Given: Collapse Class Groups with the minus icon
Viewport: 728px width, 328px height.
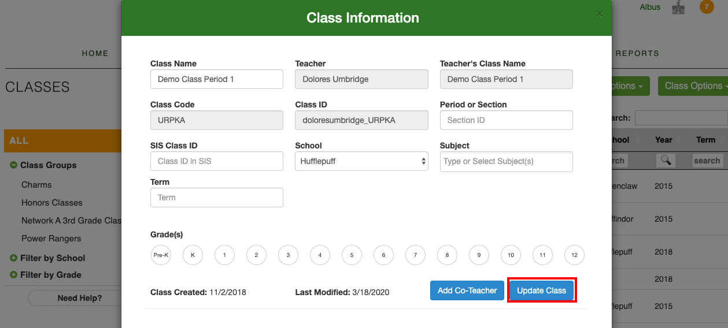Looking at the screenshot, I should coord(13,165).
